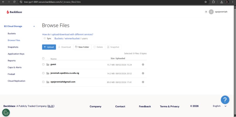The width and height of the screenshot is (236, 117).
Task: Click the guest folder icon
Action: coord(48,65)
